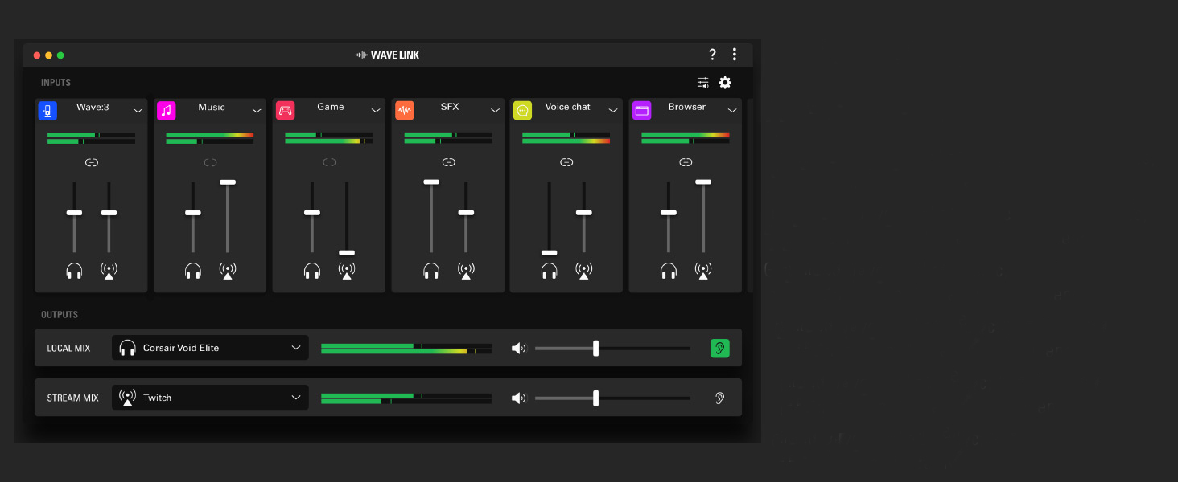Open Corsair Void Elite output device dropdown
Screen dimensions: 1178x482
[210, 348]
